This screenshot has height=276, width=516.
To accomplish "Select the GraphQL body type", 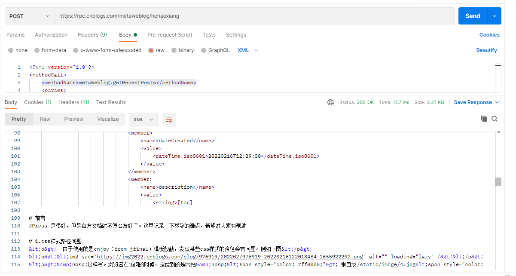I will point(215,50).
